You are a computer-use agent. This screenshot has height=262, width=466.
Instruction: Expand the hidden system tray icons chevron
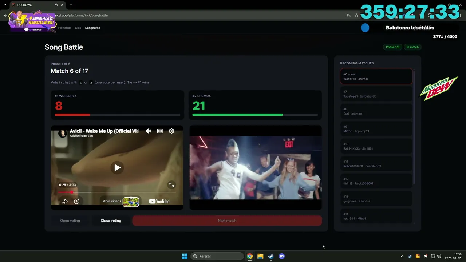(x=402, y=256)
